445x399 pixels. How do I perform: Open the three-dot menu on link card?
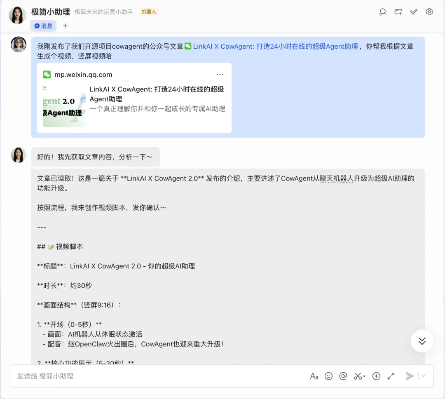pyautogui.click(x=220, y=75)
